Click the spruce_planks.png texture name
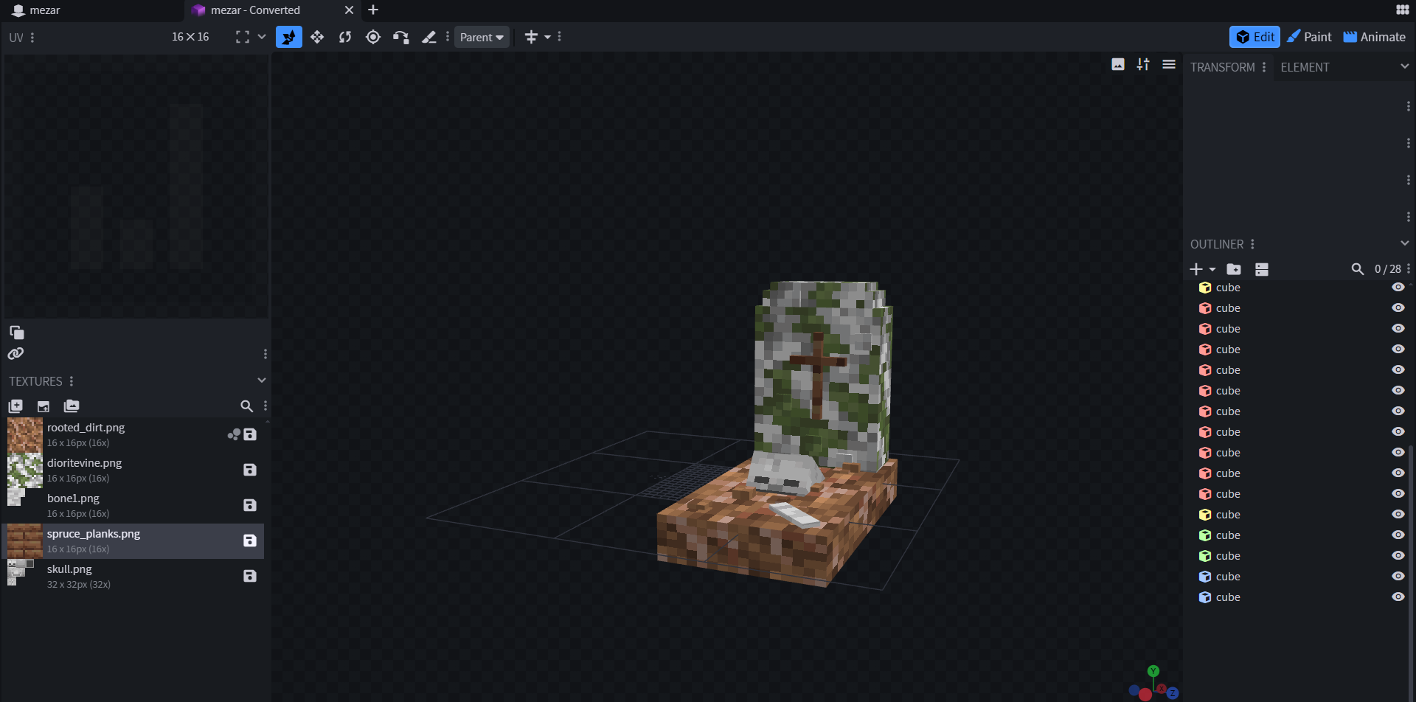 [94, 534]
